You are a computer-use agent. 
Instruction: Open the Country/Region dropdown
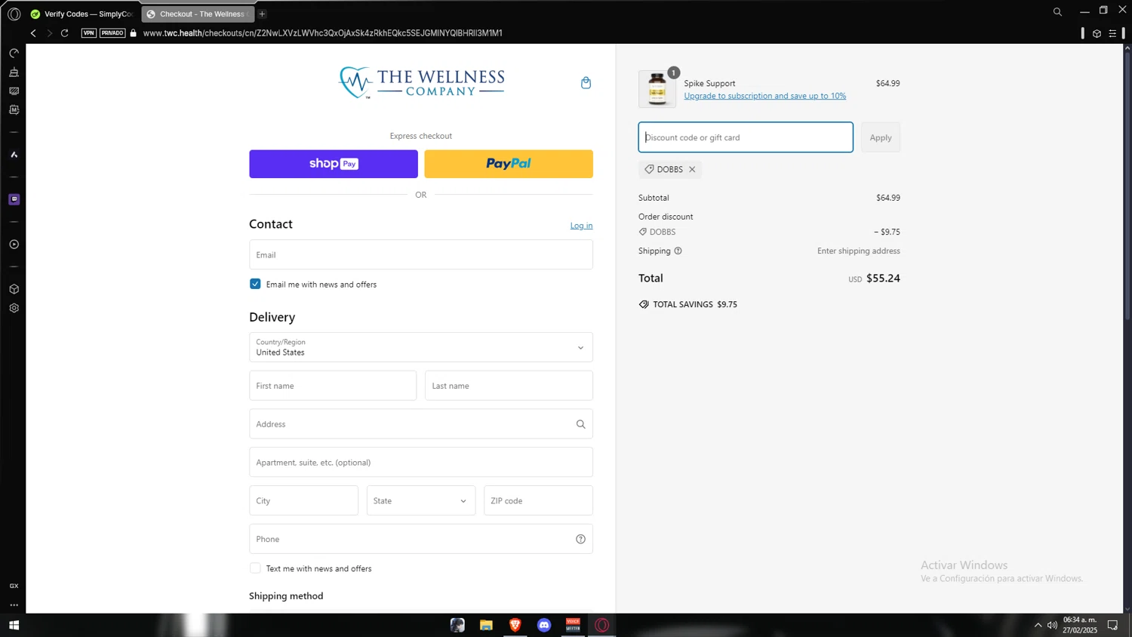421,347
